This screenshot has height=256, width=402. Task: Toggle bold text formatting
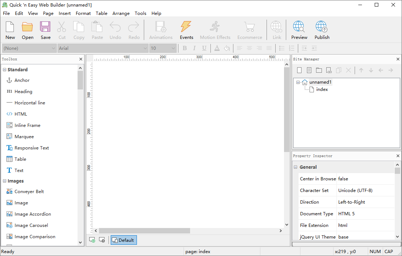185,48
